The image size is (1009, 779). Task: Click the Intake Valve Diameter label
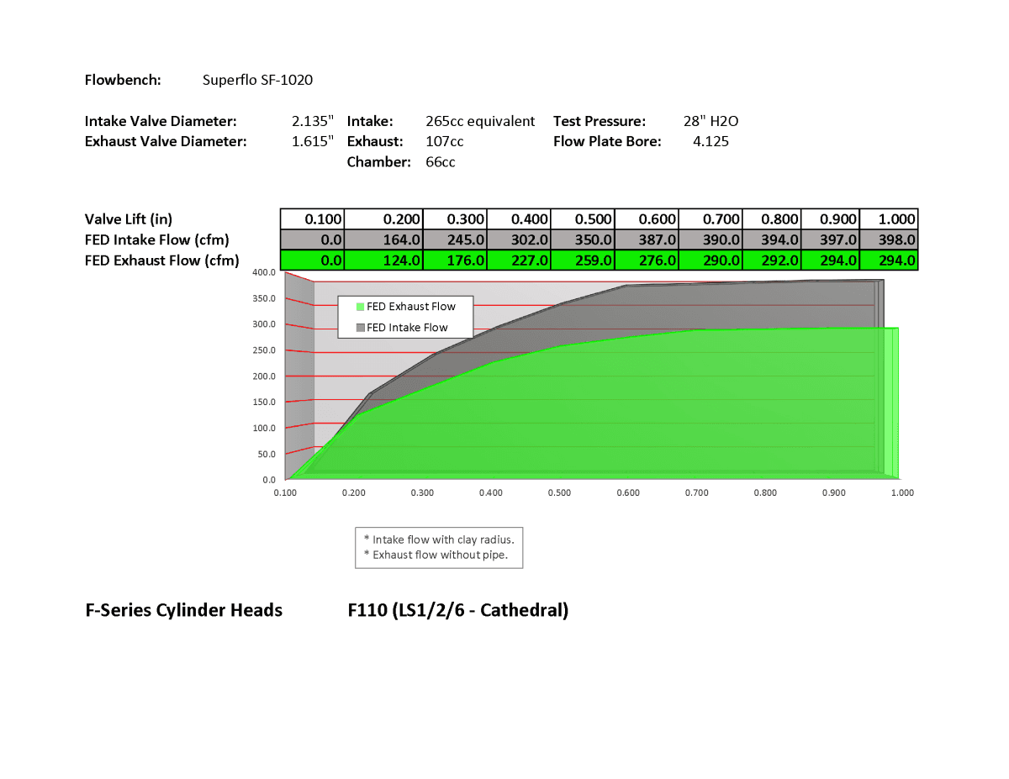[x=161, y=121]
